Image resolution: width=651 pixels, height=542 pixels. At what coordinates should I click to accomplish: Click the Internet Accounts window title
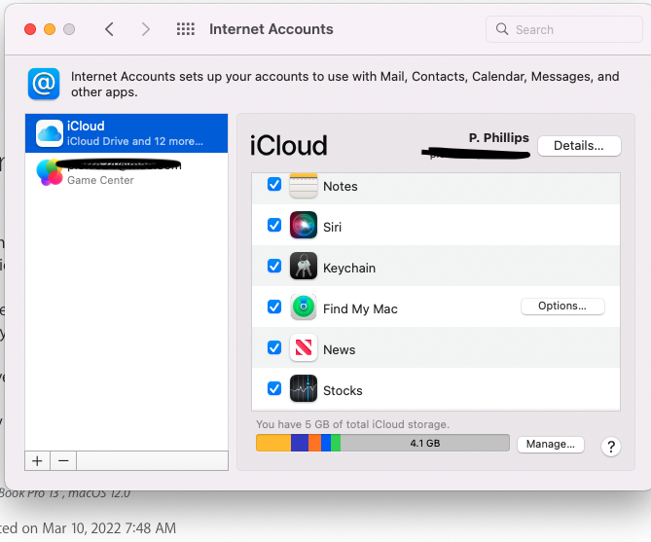click(271, 29)
